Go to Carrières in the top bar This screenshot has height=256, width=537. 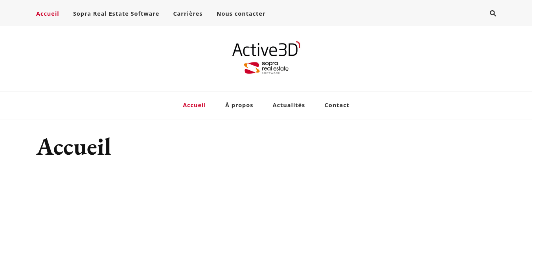click(x=188, y=14)
